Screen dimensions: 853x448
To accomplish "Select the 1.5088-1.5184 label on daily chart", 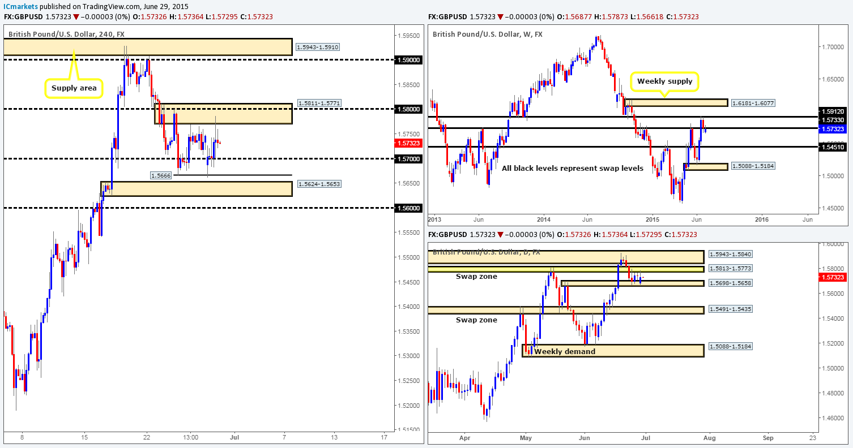I will click(730, 346).
